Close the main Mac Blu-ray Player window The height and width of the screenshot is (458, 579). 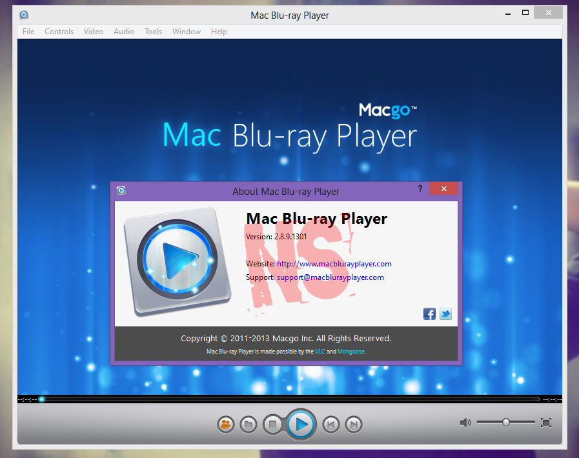[x=549, y=13]
